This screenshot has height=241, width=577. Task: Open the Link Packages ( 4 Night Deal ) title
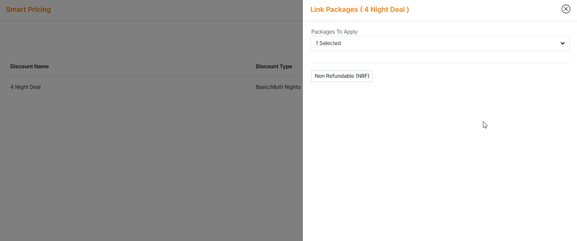pos(359,9)
